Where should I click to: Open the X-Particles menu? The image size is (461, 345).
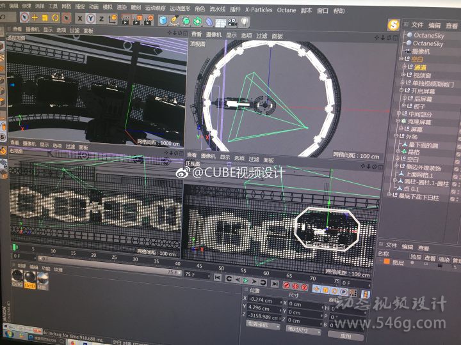click(x=259, y=10)
